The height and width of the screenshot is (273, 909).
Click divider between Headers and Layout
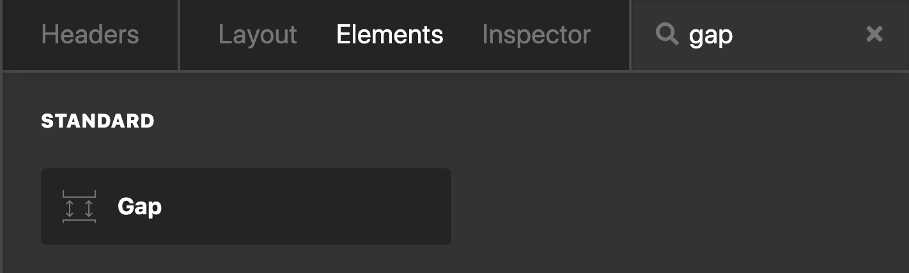[179, 35]
